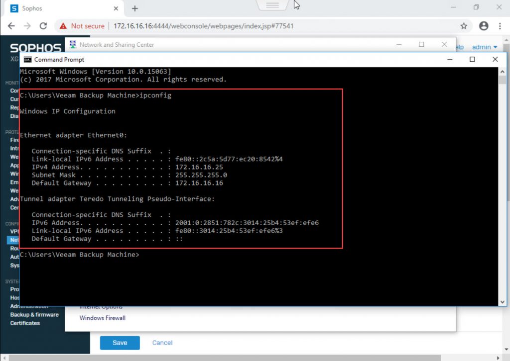Go back in the browser
The width and height of the screenshot is (510, 361).
(x=11, y=26)
